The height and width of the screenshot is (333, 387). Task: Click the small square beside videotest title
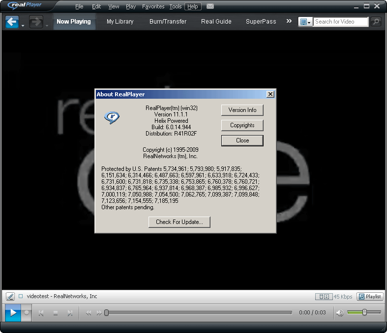coord(21,296)
